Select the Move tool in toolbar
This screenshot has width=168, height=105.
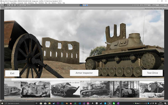pyautogui.click(x=5, y=5)
